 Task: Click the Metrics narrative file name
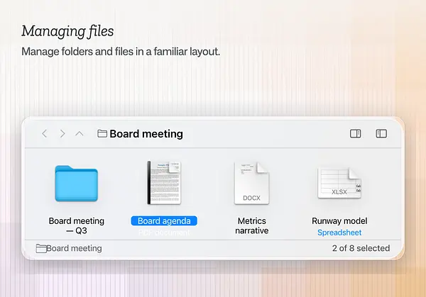coord(252,225)
